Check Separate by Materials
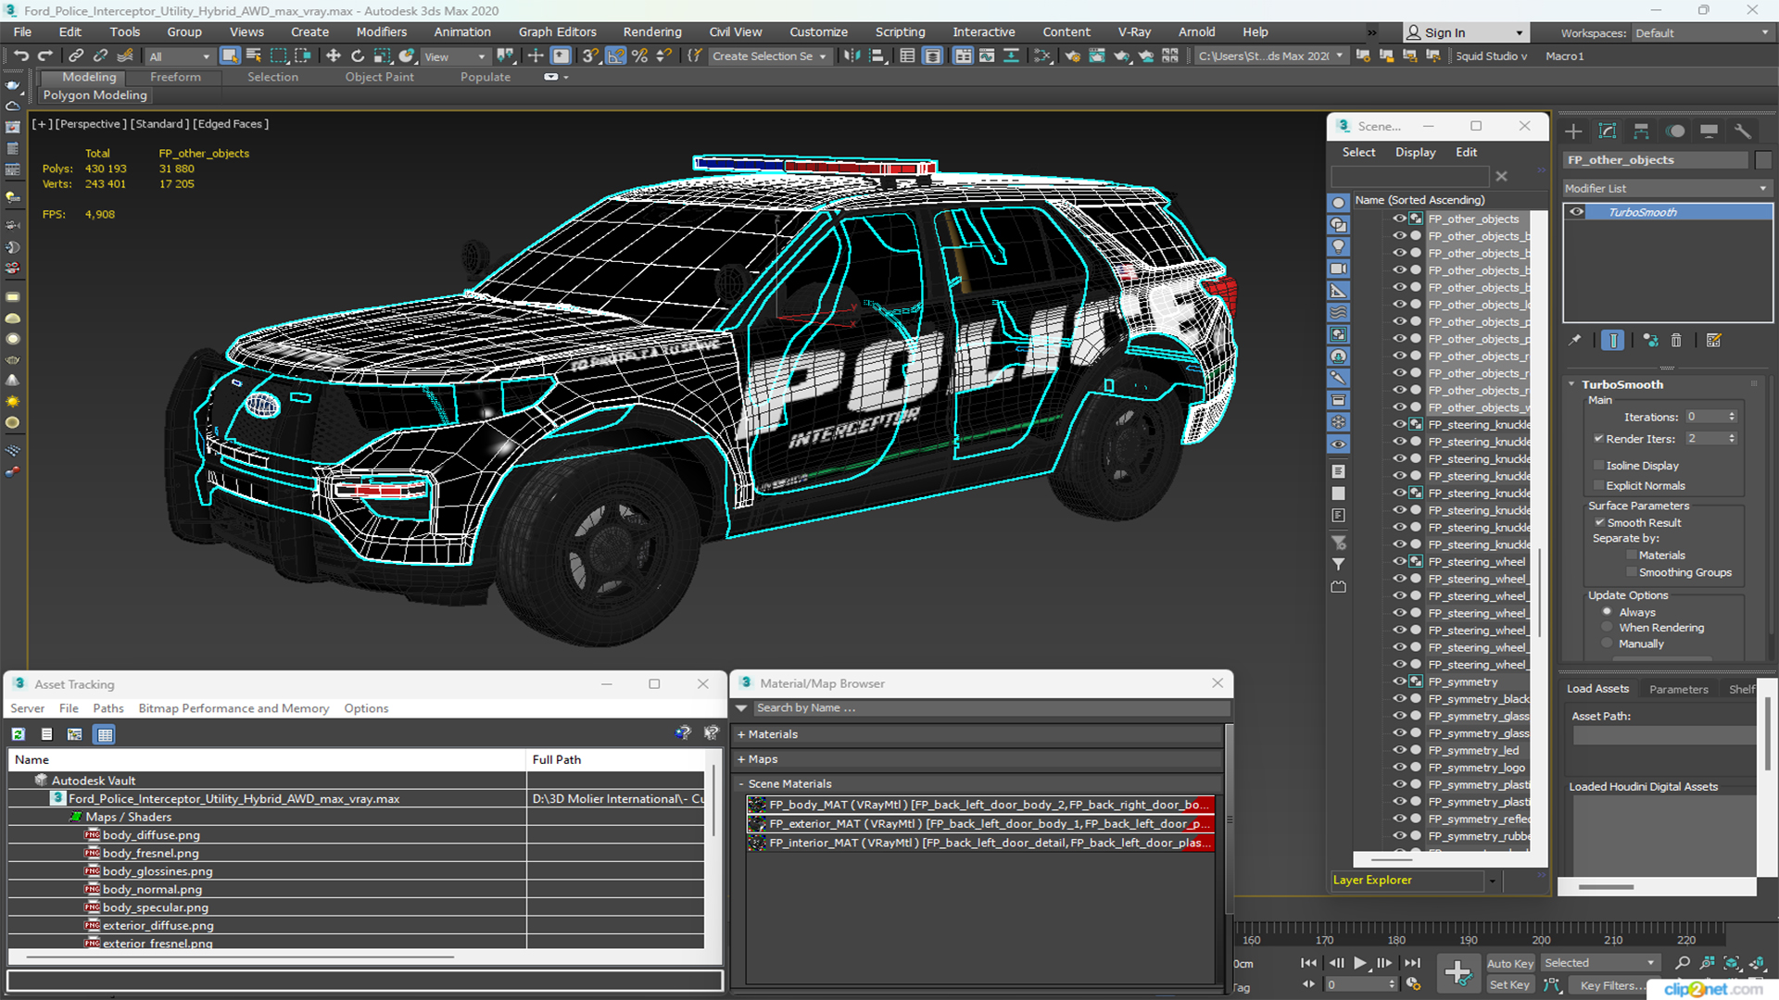This screenshot has width=1779, height=1000. 1632,556
